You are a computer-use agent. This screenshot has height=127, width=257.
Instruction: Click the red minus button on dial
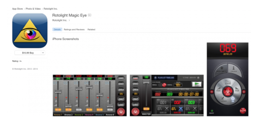coord(212,92)
